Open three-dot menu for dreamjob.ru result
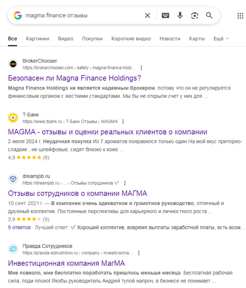The width and height of the screenshot is (246, 288). (x=125, y=183)
